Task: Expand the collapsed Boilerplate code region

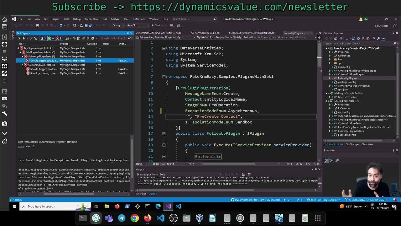Action: tap(164, 156)
